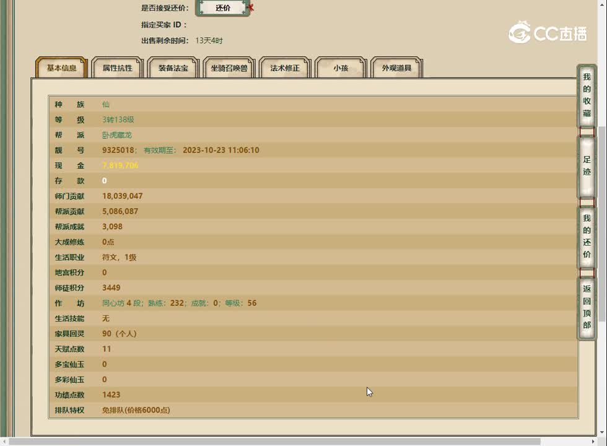Open 我的还价 side button

(x=587, y=236)
